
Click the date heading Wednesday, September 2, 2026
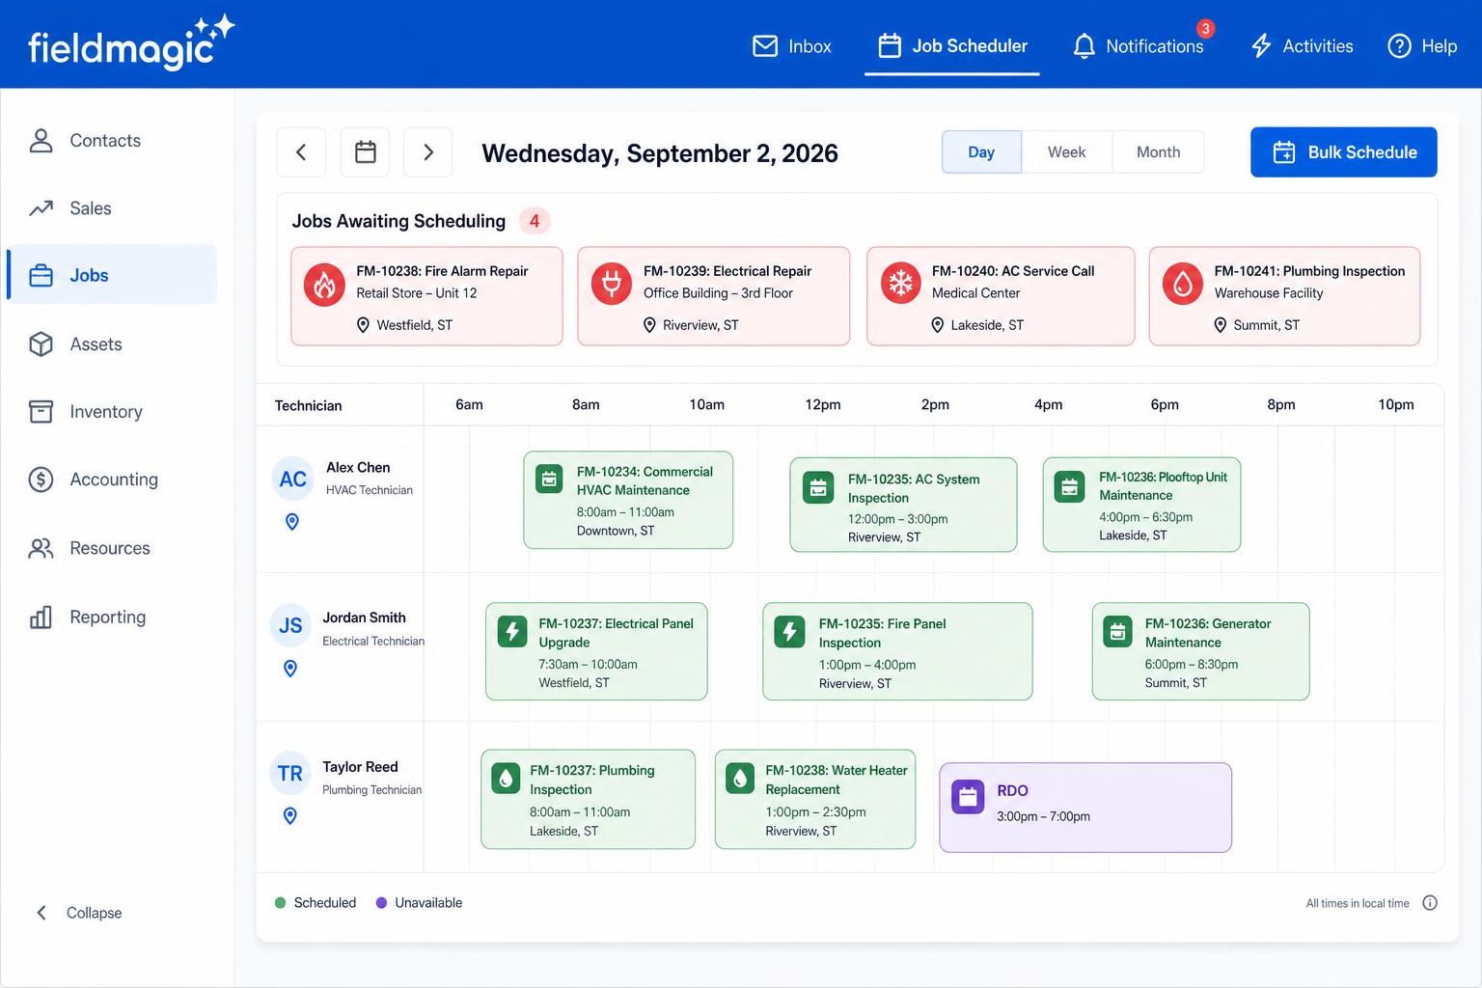click(x=660, y=153)
